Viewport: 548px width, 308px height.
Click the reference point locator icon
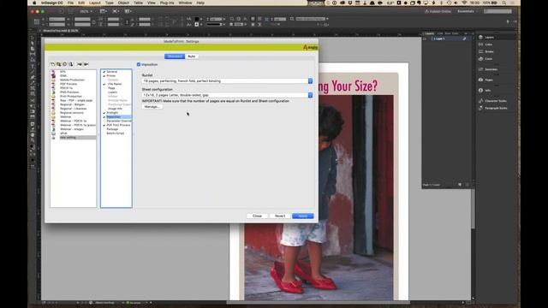click(37, 21)
